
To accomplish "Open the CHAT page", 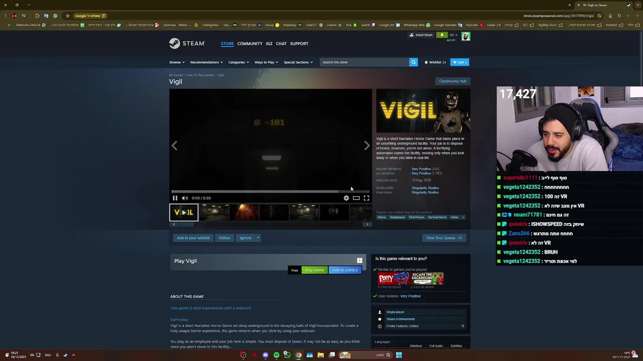I will coord(281,44).
